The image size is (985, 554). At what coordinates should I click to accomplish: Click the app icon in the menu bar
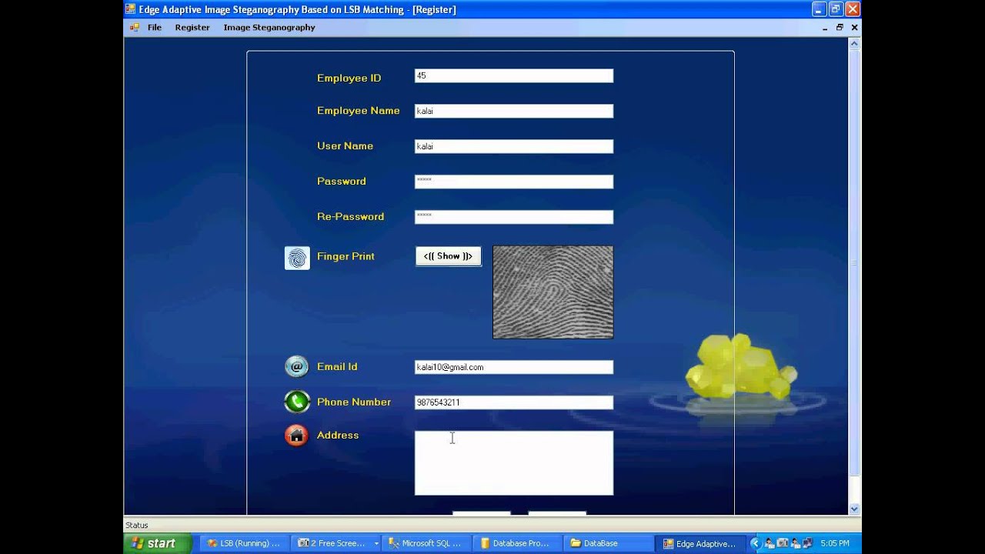(x=135, y=27)
